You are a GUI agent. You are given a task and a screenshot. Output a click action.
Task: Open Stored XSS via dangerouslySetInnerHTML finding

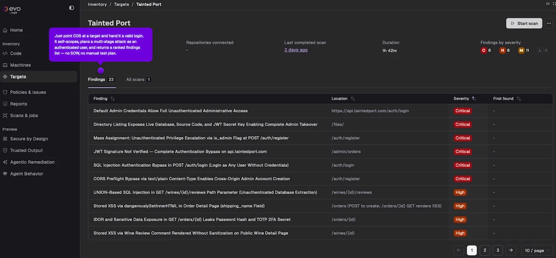pos(179,206)
